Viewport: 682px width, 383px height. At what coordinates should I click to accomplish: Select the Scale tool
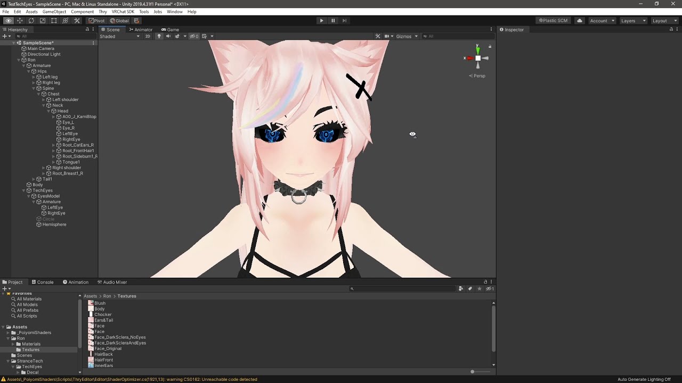pyautogui.click(x=43, y=21)
